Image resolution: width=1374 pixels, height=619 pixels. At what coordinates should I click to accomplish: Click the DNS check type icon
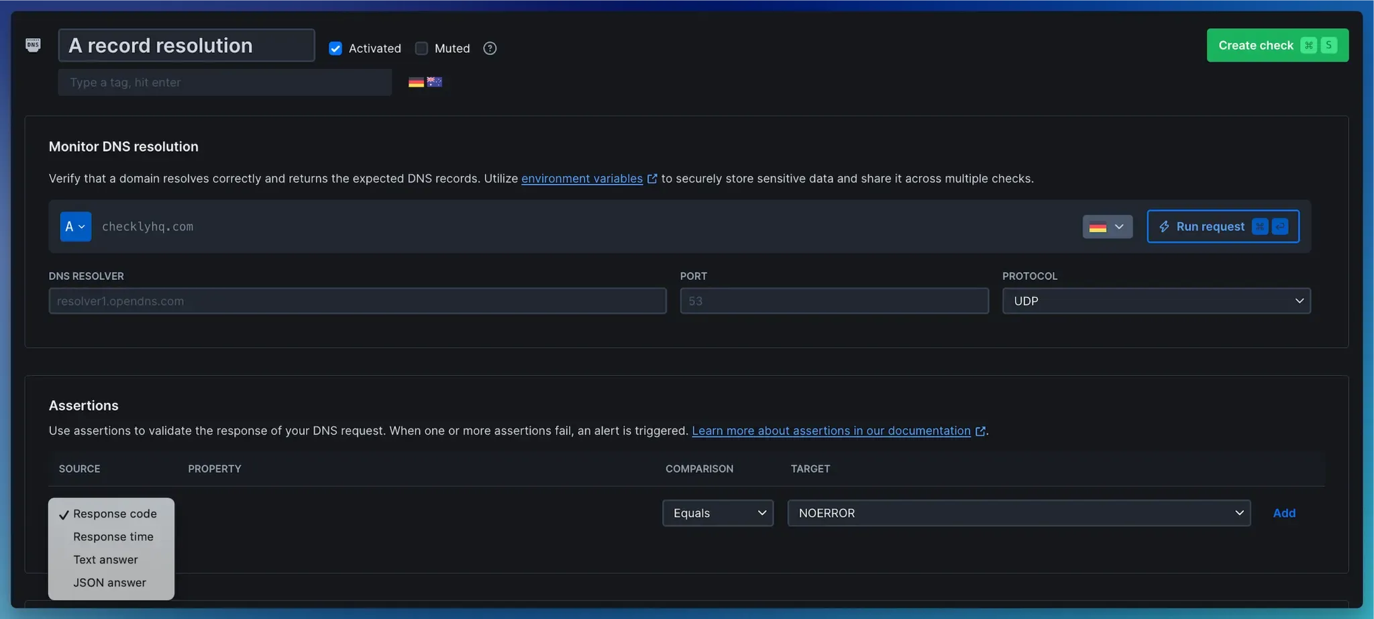point(33,45)
